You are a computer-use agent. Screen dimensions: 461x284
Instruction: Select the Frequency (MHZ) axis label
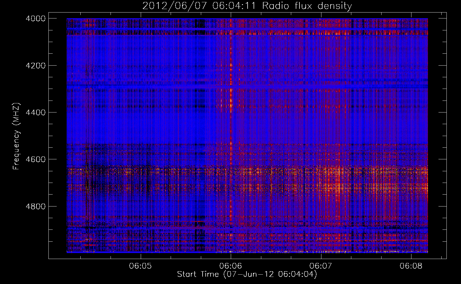16,136
